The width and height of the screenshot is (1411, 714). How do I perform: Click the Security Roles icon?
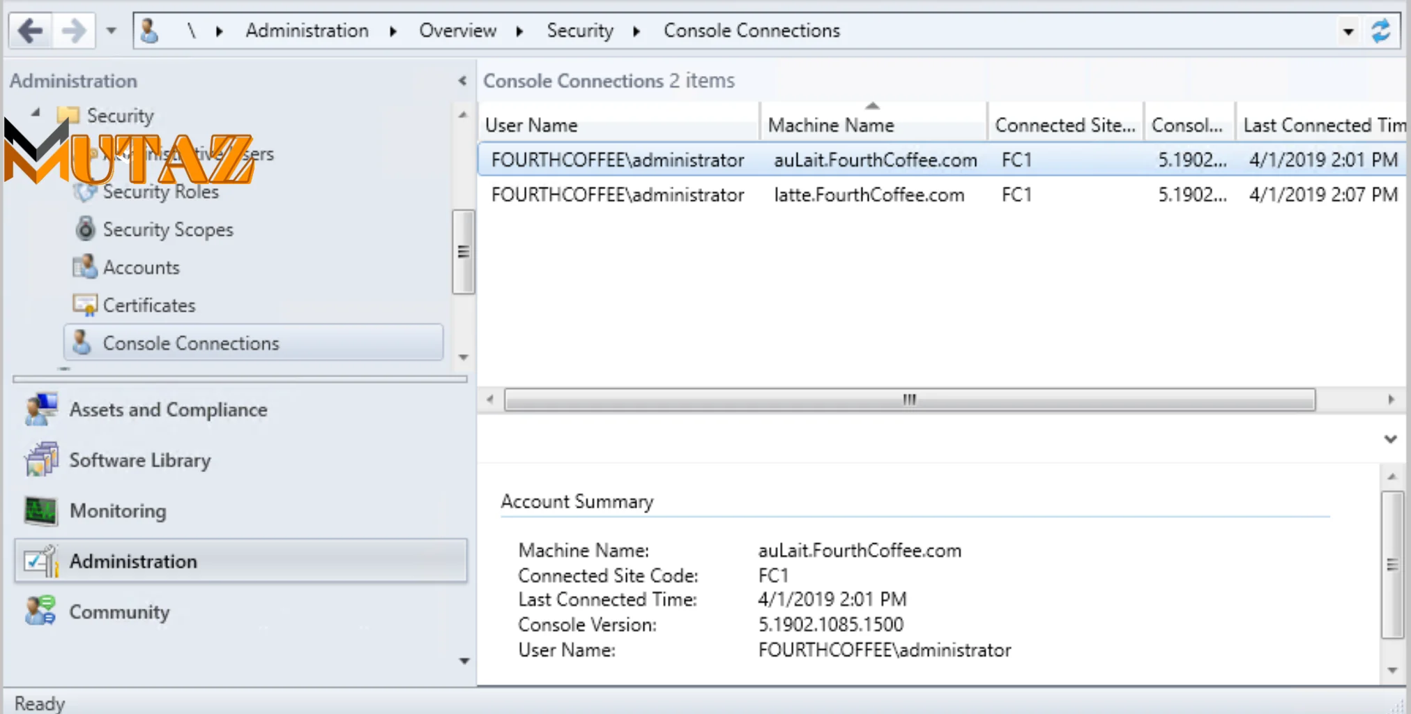coord(85,191)
